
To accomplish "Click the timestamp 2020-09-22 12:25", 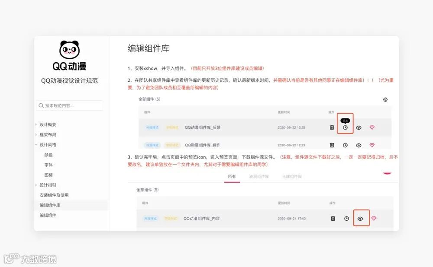I will tap(291, 127).
